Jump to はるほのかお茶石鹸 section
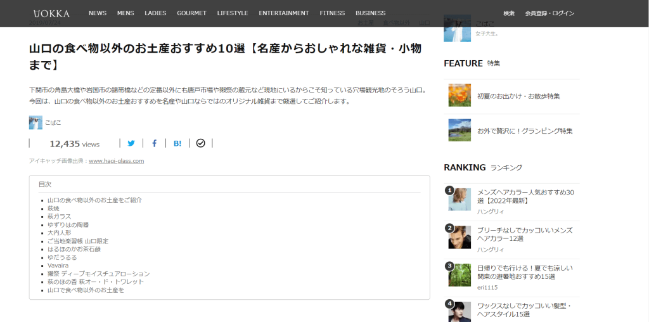Image resolution: width=649 pixels, height=322 pixels. 74,249
